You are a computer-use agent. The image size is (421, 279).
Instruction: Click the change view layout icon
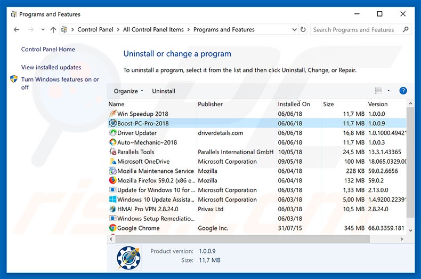378,91
